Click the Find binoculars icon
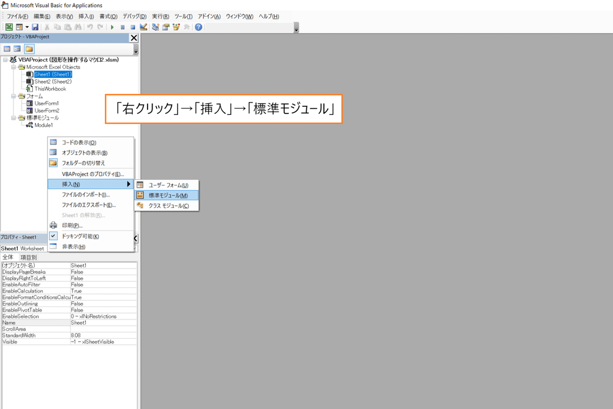 click(x=78, y=27)
